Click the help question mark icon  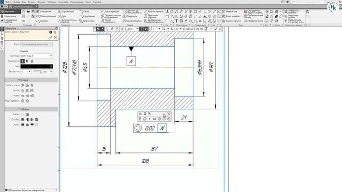(x=51, y=32)
